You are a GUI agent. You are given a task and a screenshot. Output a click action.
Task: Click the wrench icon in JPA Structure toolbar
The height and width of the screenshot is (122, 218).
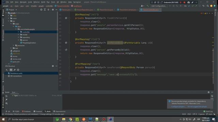point(15,70)
